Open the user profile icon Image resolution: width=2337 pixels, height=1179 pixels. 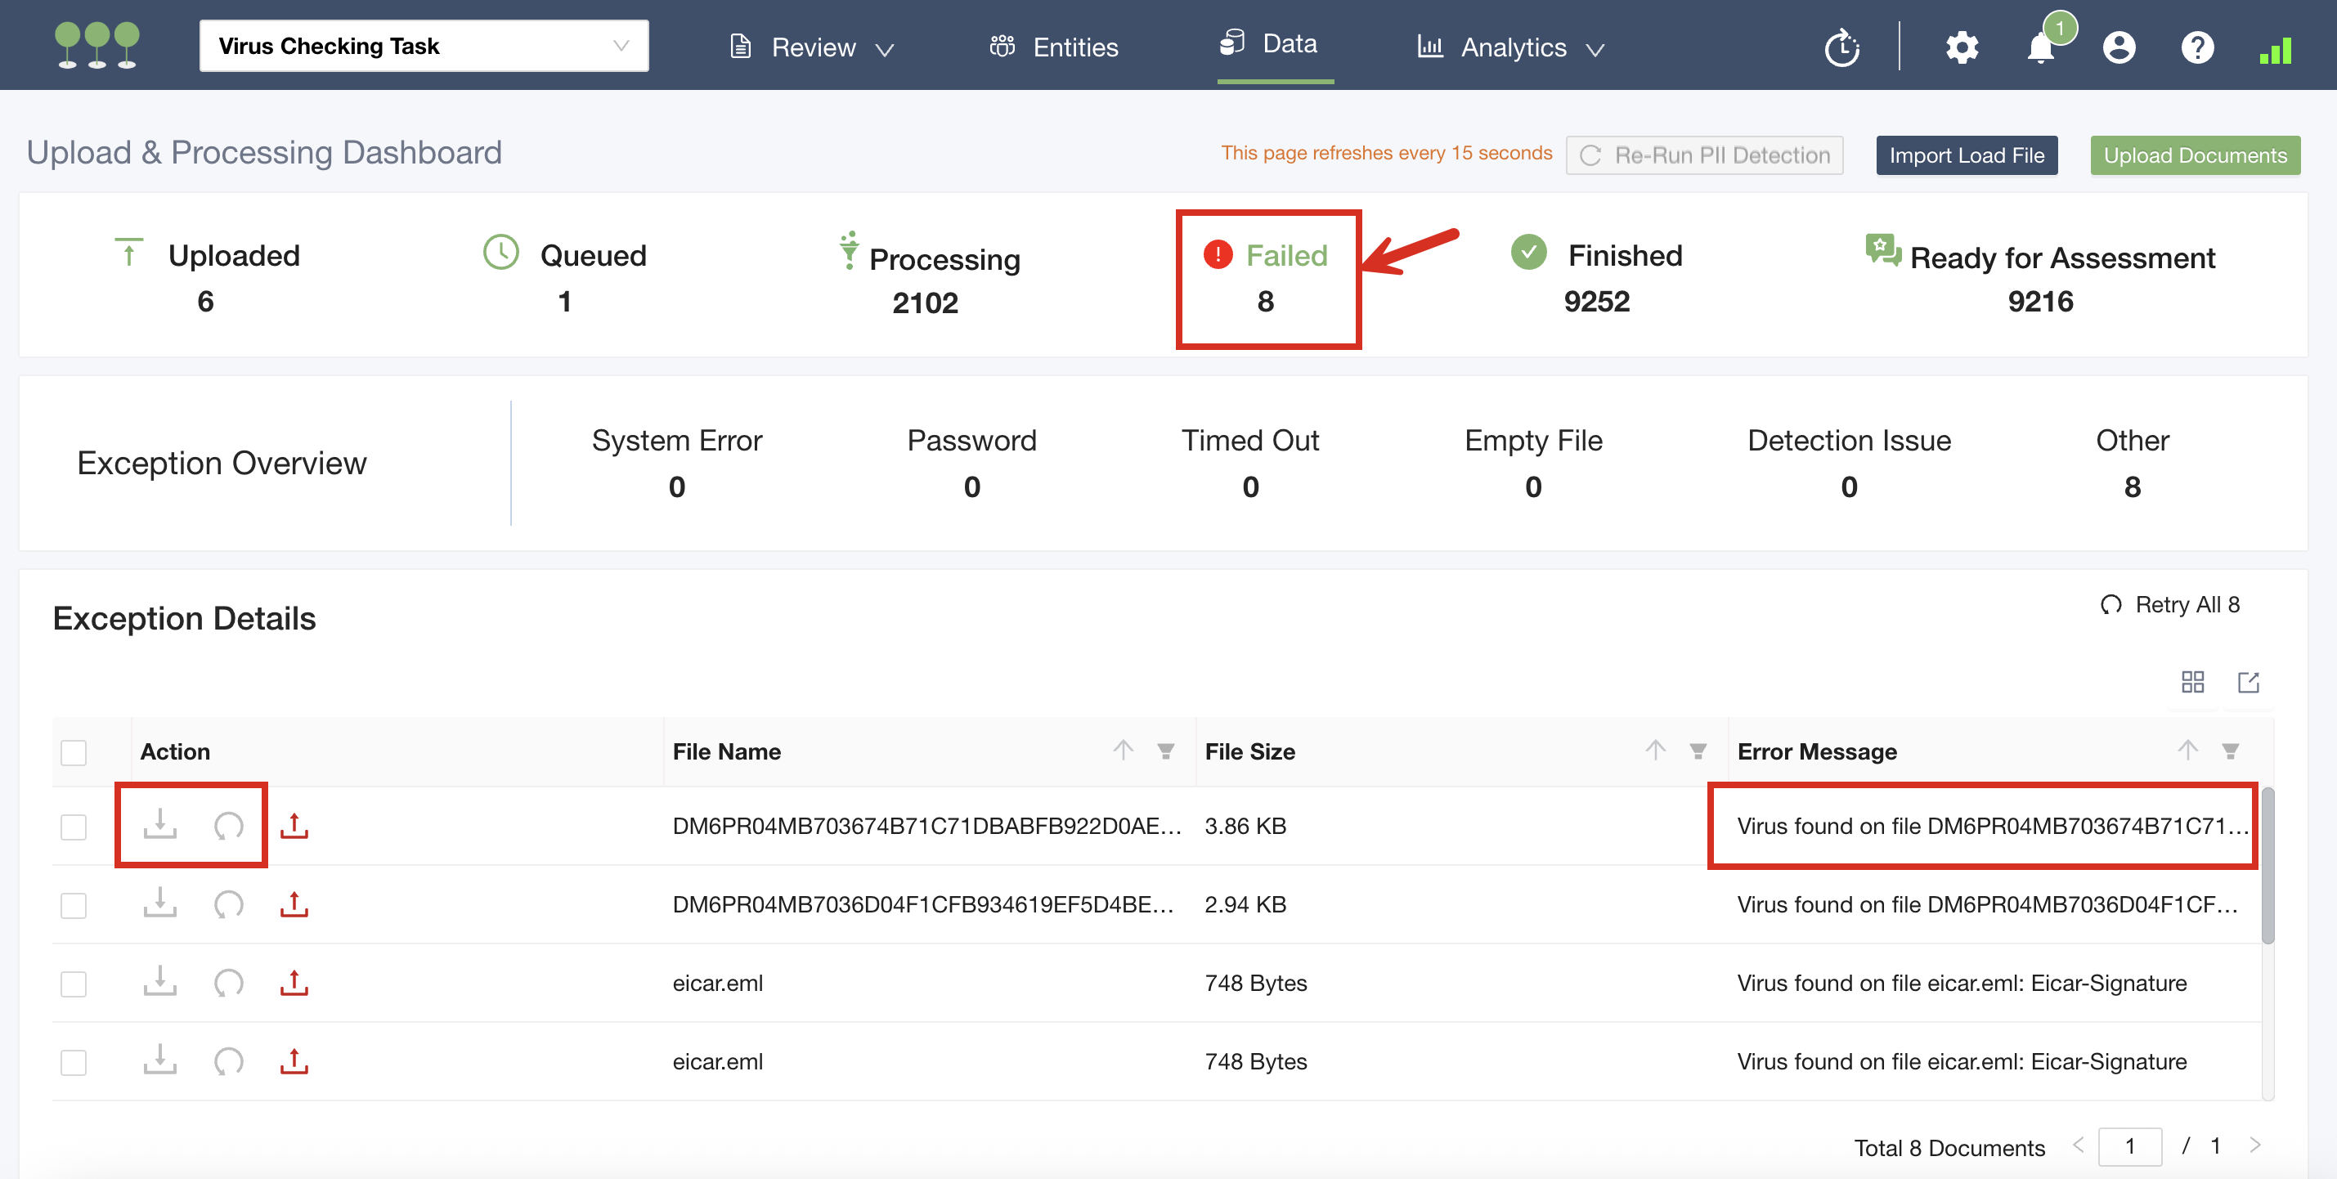2119,47
